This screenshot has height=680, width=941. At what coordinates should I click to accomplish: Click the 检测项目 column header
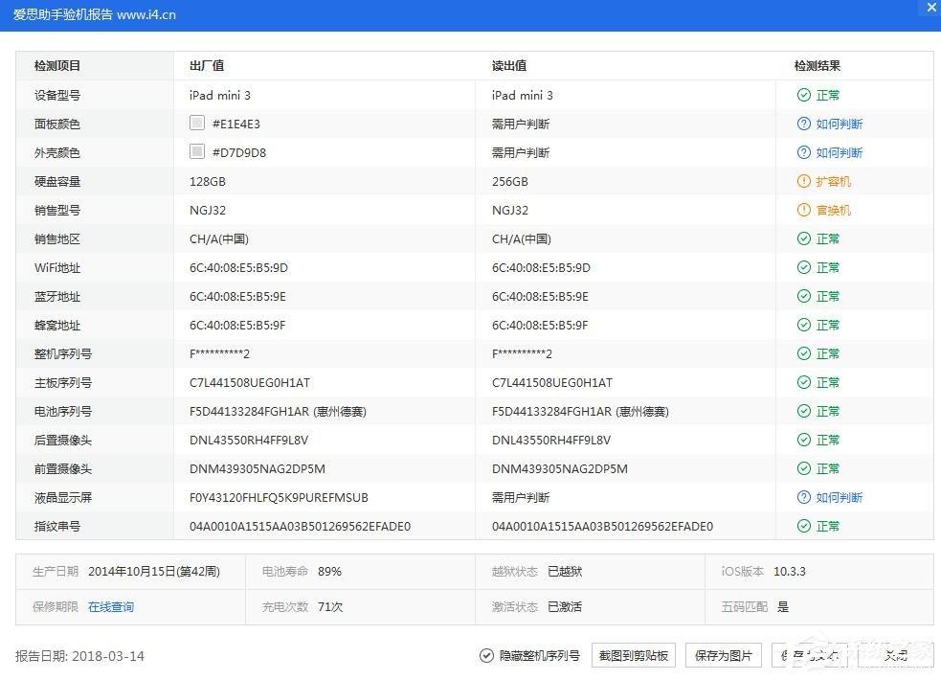tap(57, 66)
